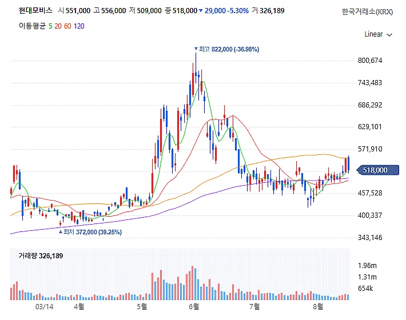Click the 1.31m volume axis value
This screenshot has height=320, width=406.
tap(367, 277)
